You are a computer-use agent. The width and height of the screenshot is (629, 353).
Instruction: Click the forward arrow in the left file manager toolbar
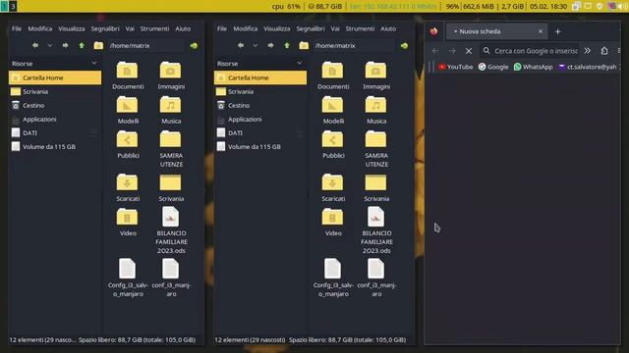(65, 46)
